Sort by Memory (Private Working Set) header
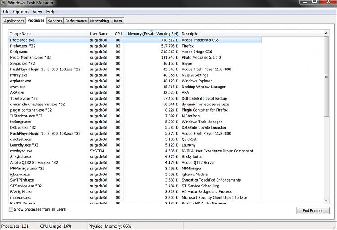The height and width of the screenshot is (230, 337). (x=152, y=34)
